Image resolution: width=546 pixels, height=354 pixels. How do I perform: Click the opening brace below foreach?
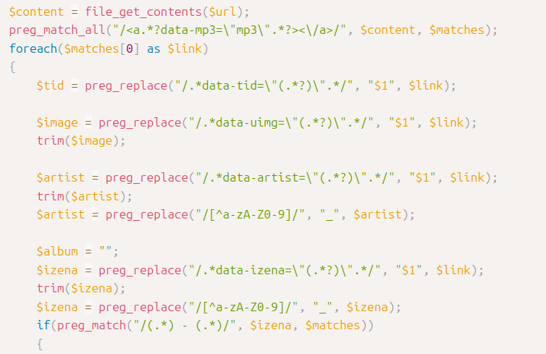click(x=12, y=67)
